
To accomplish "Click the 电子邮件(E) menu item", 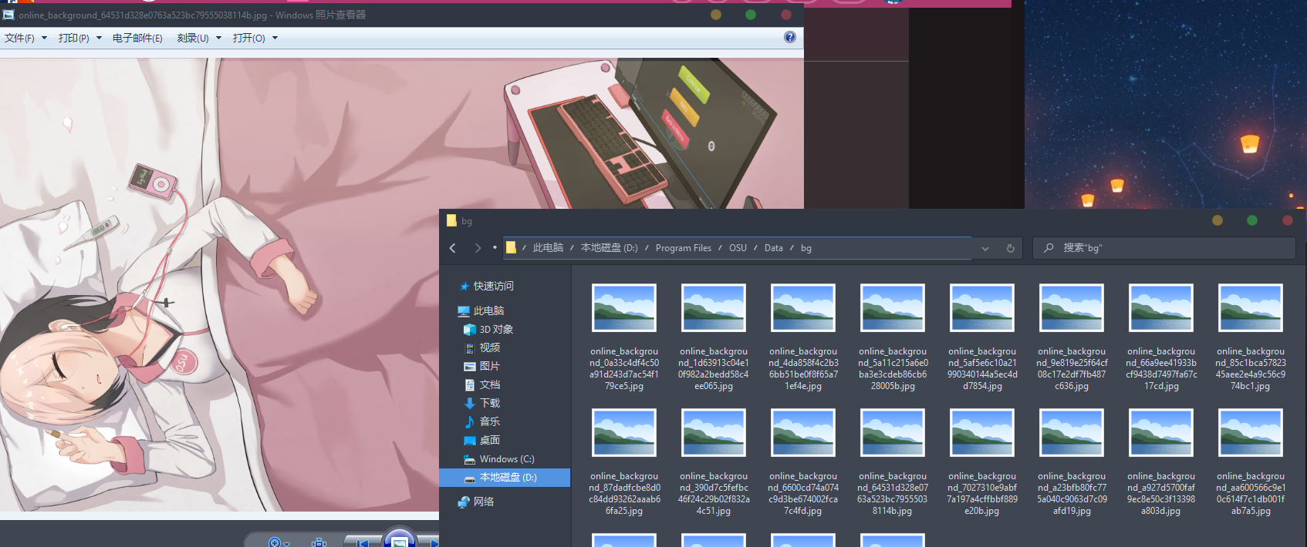I will tap(137, 38).
